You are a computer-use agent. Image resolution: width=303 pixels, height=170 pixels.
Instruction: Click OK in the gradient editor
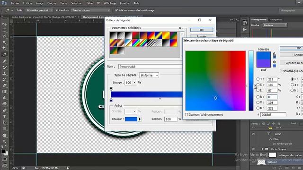202,30
